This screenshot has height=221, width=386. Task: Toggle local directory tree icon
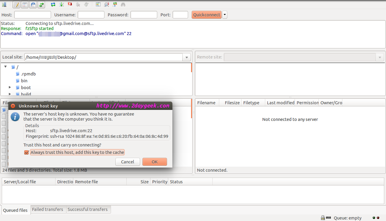coord(25,4)
